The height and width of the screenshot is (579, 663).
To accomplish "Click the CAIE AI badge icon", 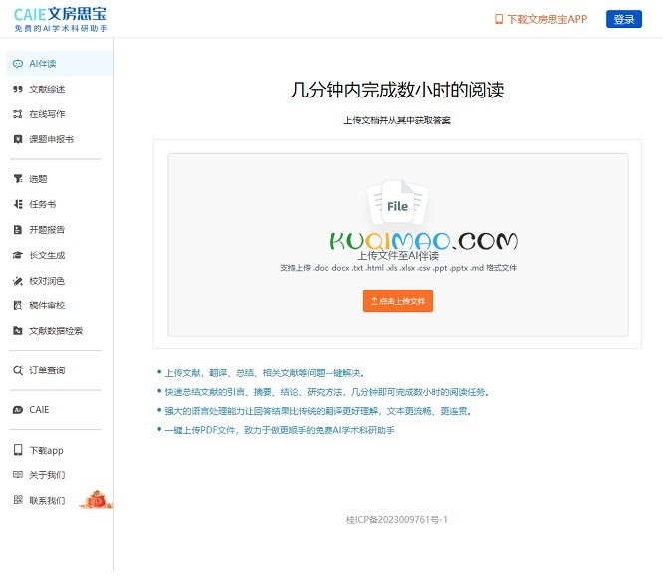I will pos(17,410).
